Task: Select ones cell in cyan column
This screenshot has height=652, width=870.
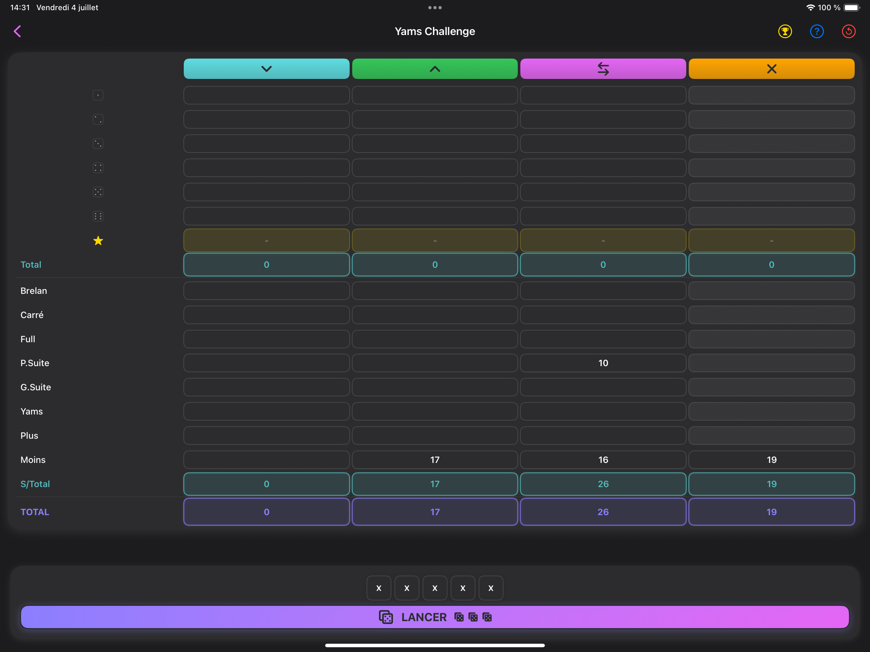Action: [x=266, y=95]
